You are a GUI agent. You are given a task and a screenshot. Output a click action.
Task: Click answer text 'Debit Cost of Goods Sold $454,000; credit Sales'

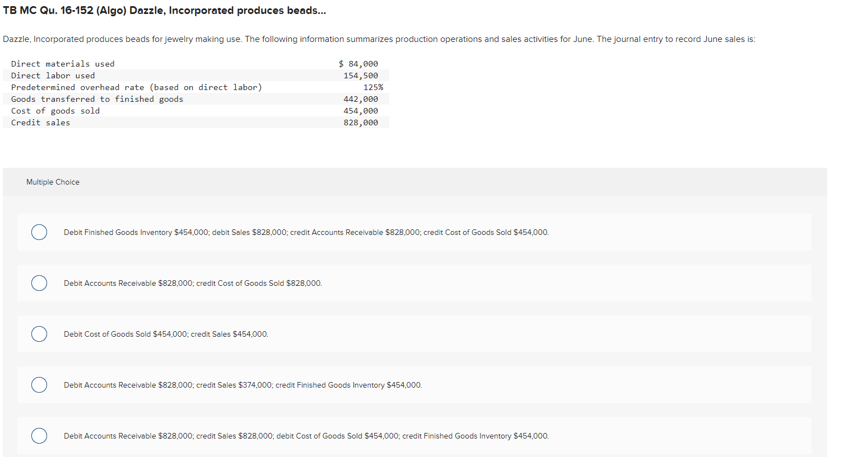[166, 334]
